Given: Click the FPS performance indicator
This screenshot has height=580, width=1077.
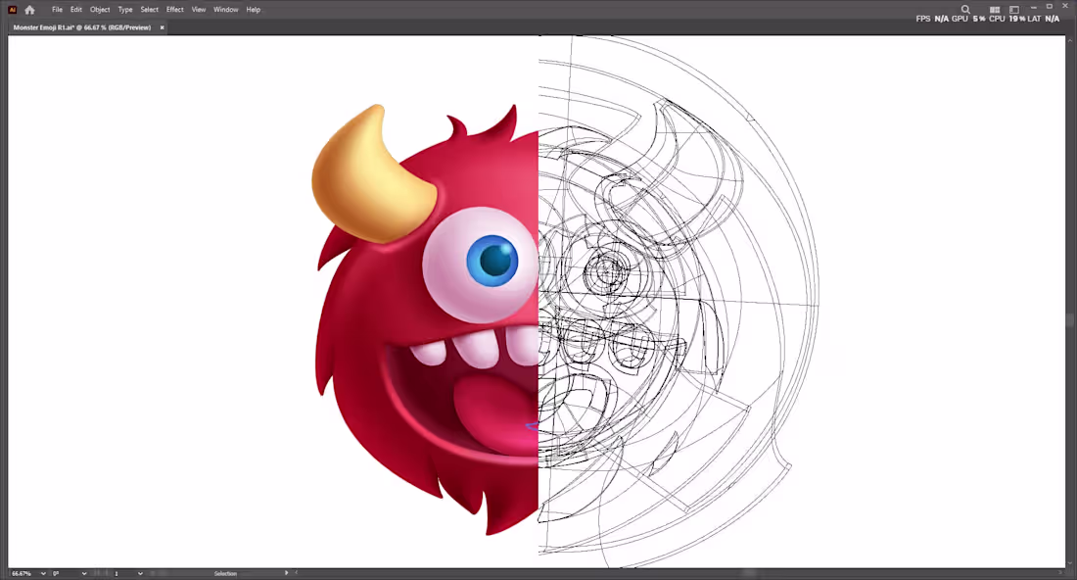Looking at the screenshot, I should (x=928, y=17).
